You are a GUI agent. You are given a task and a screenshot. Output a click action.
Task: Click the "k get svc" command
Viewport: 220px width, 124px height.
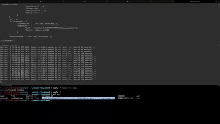tap(55, 94)
